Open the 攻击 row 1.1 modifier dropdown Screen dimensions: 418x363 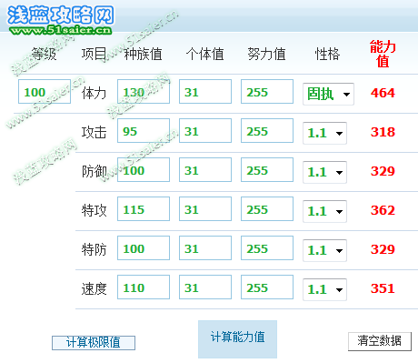[324, 133]
